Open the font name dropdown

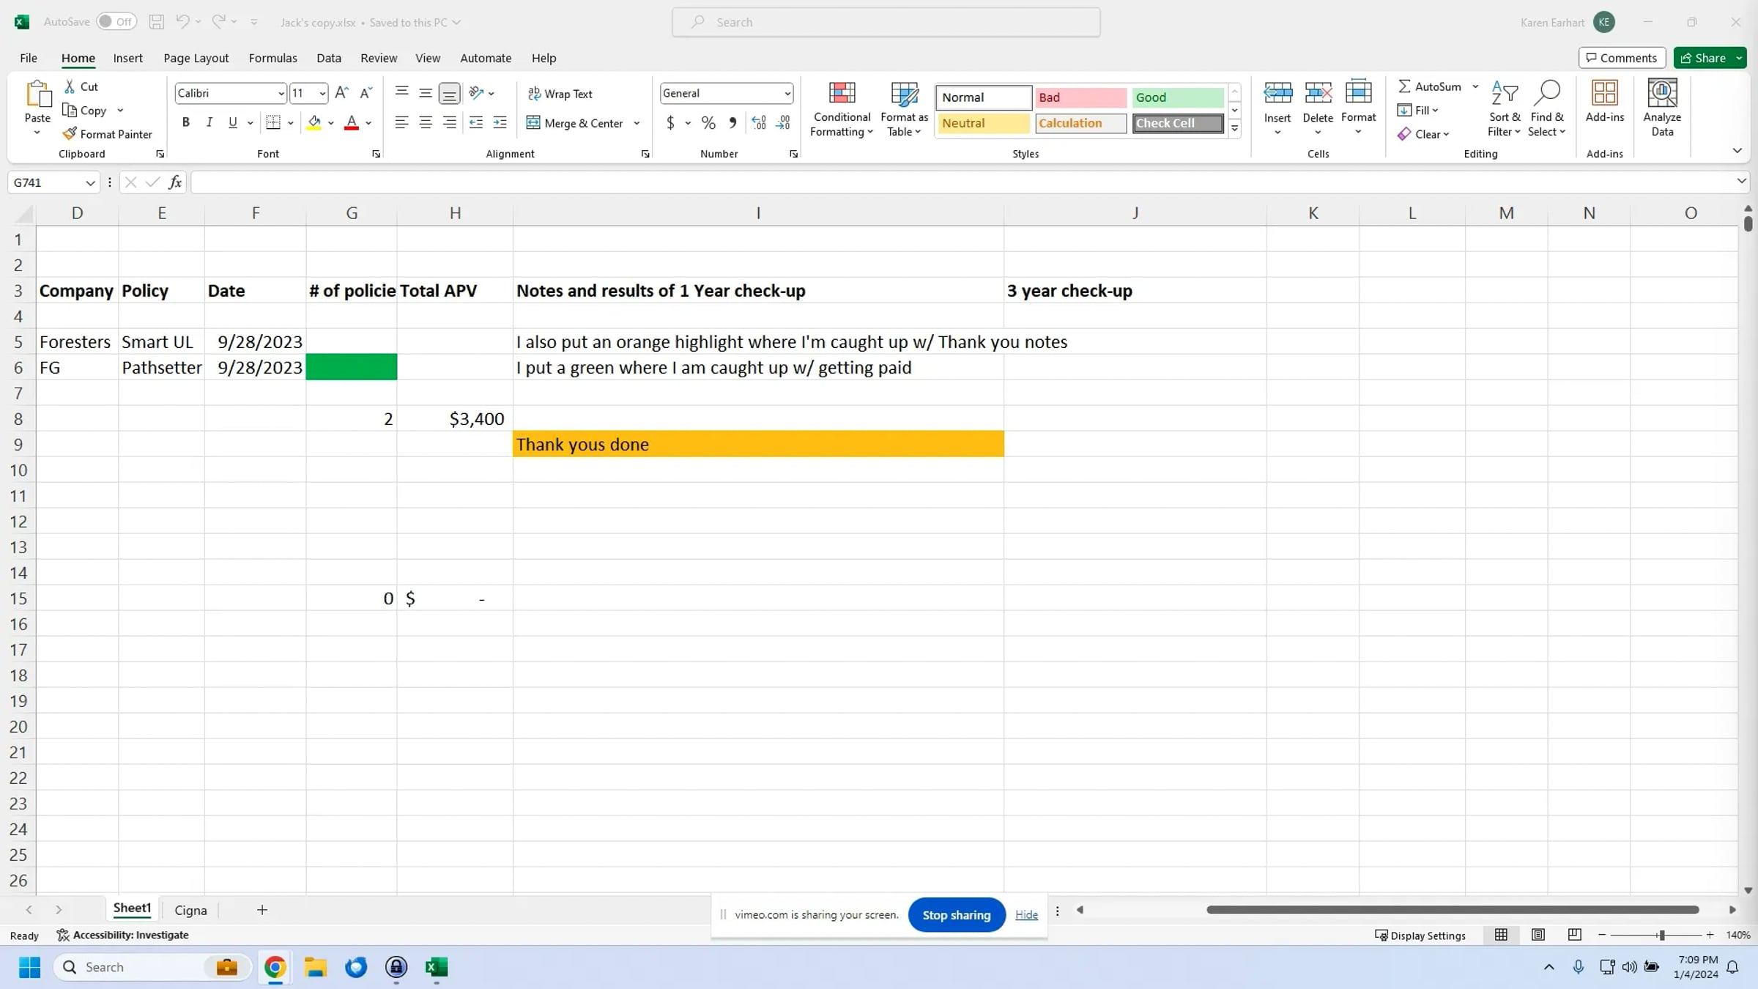point(281,94)
